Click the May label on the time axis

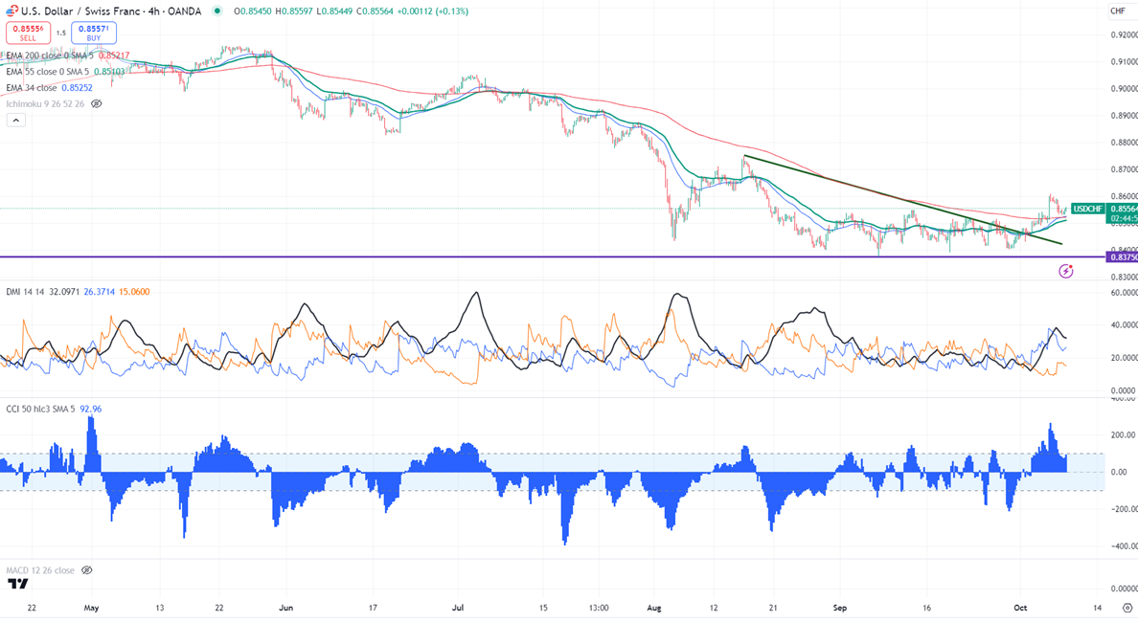(91, 608)
